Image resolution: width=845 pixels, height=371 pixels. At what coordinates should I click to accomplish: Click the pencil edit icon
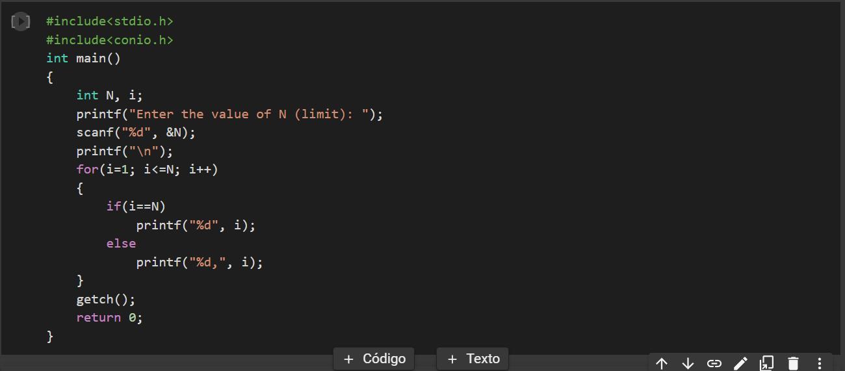click(740, 363)
